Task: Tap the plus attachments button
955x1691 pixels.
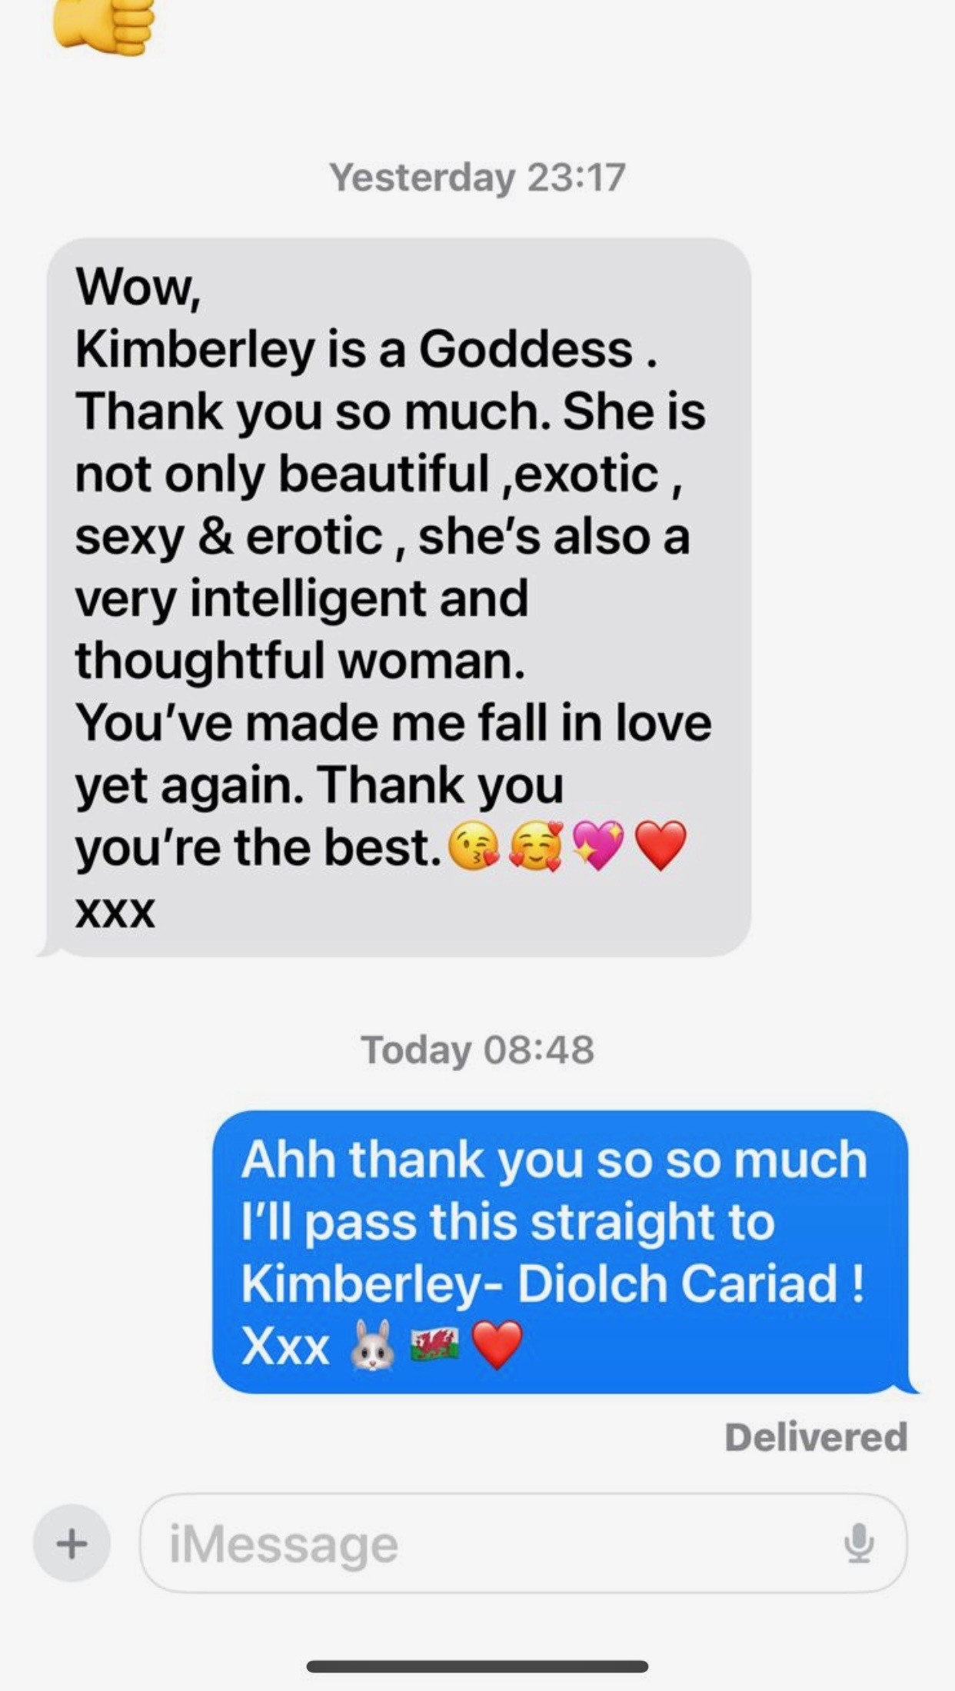Action: (72, 1543)
